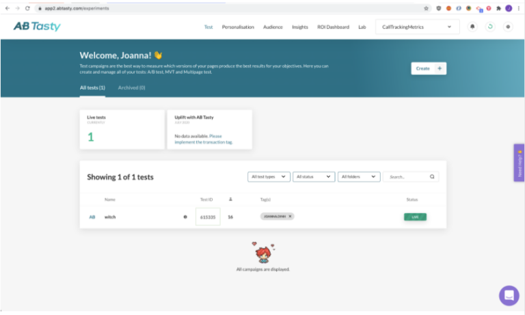Viewport: 525px width, 315px height.
Task: Click the search magnifier icon in tests filter
Action: tap(432, 176)
